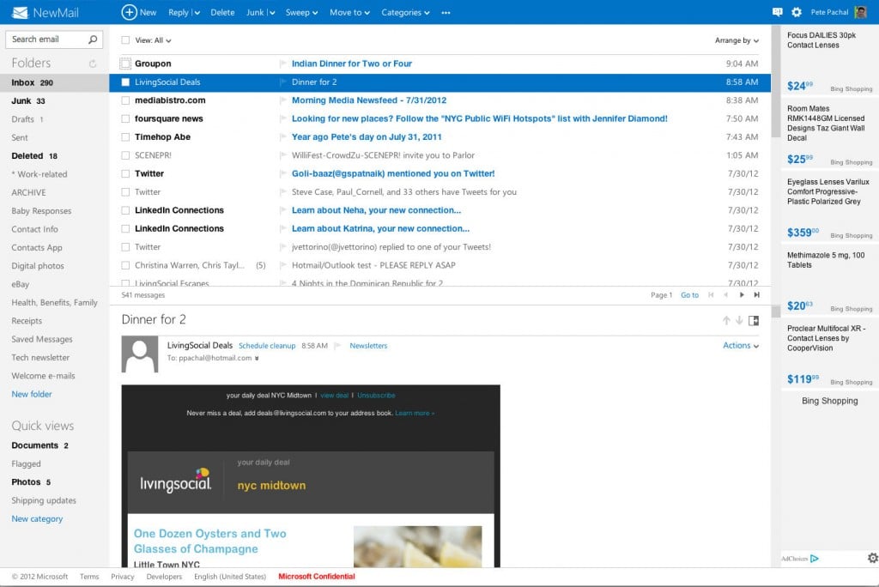Screen dimensions: 879x587
Task: Click the sender avatar placeholder
Action: 140,354
